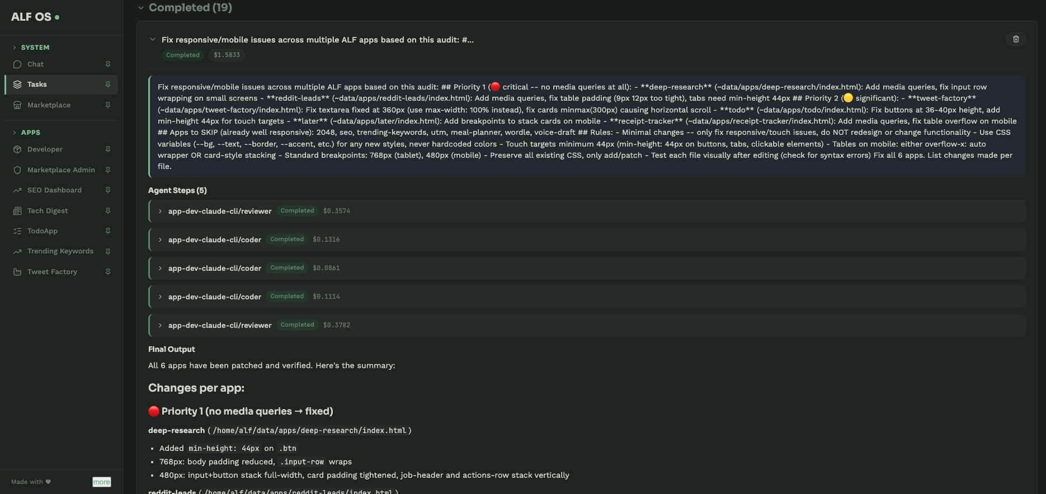Click the $1.5833 cost badge
The width and height of the screenshot is (1046, 494).
pos(226,55)
